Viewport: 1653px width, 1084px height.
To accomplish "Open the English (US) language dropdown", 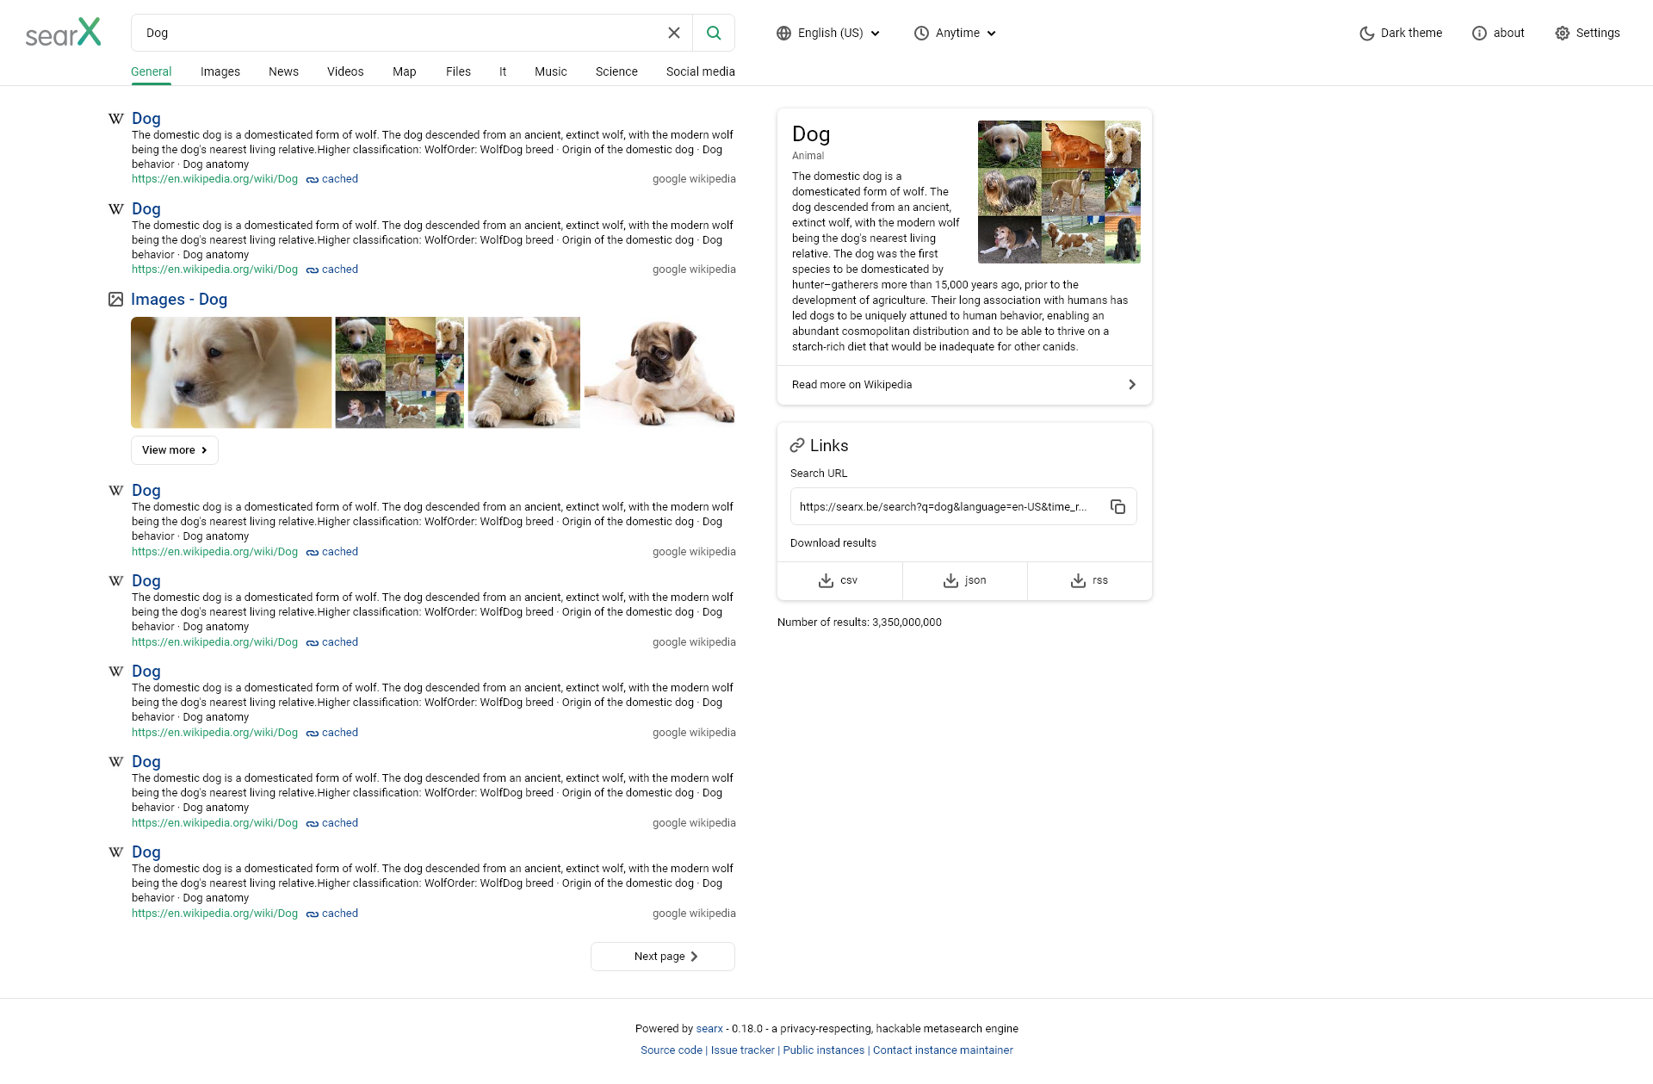I will 827,33.
